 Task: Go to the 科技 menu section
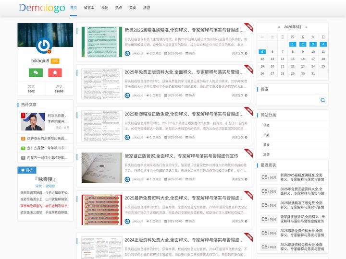(x=105, y=8)
